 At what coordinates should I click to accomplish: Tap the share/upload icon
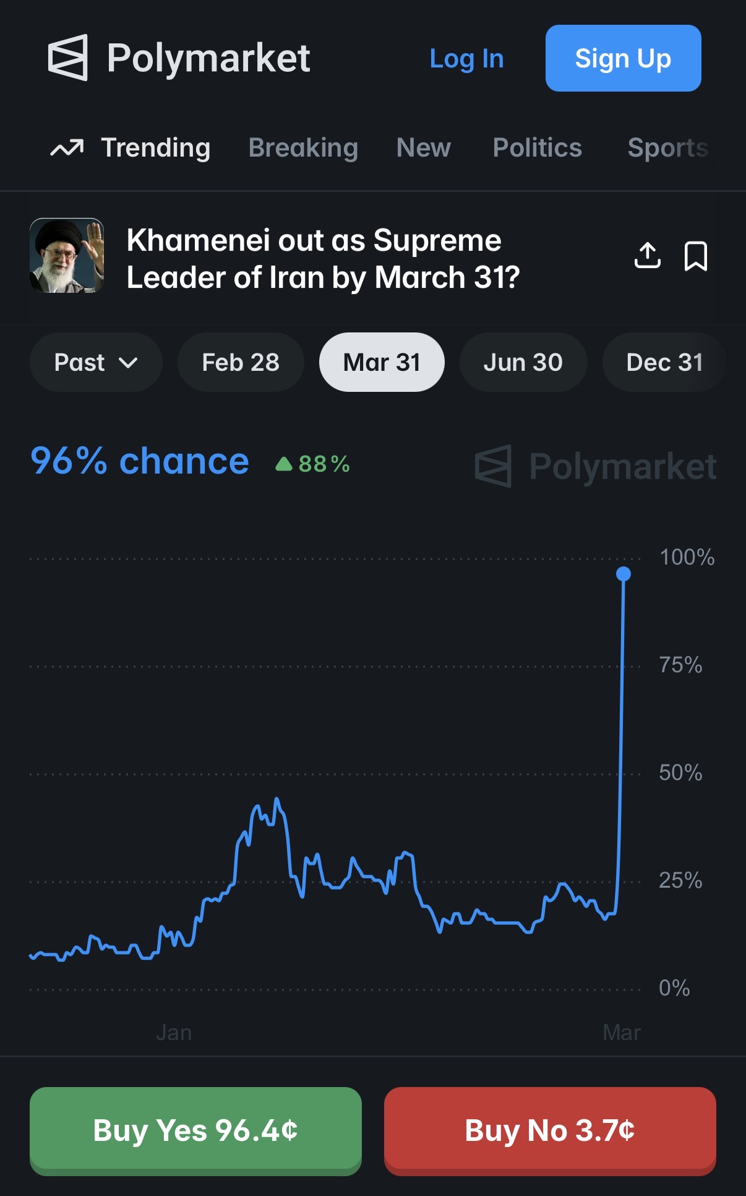coord(647,256)
